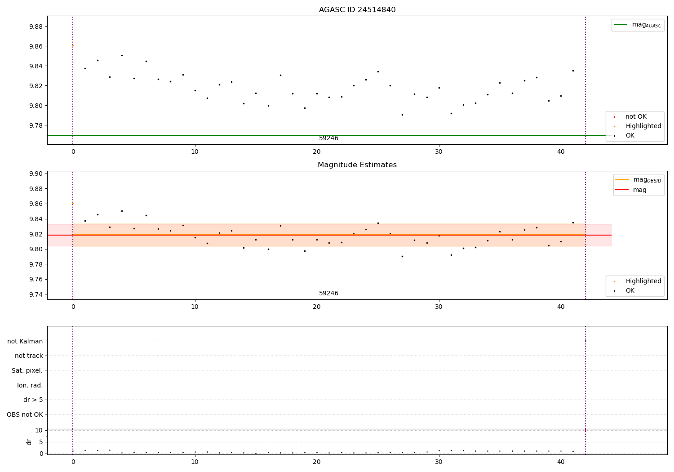Click the "not track" axis label
This screenshot has width=674, height=472.
(x=29, y=356)
